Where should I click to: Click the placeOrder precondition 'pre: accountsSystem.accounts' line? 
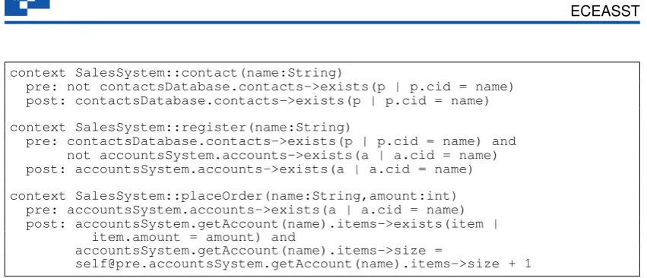[x=246, y=210]
